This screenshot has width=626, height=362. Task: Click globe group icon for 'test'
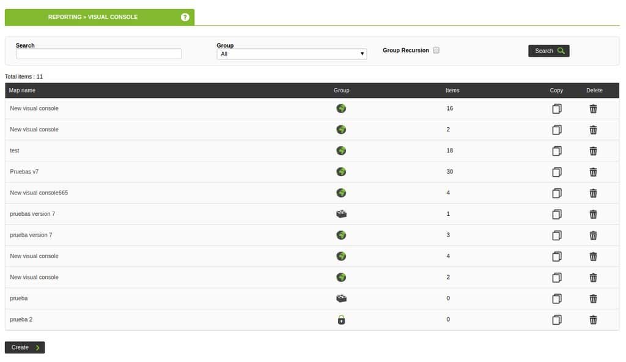341,150
